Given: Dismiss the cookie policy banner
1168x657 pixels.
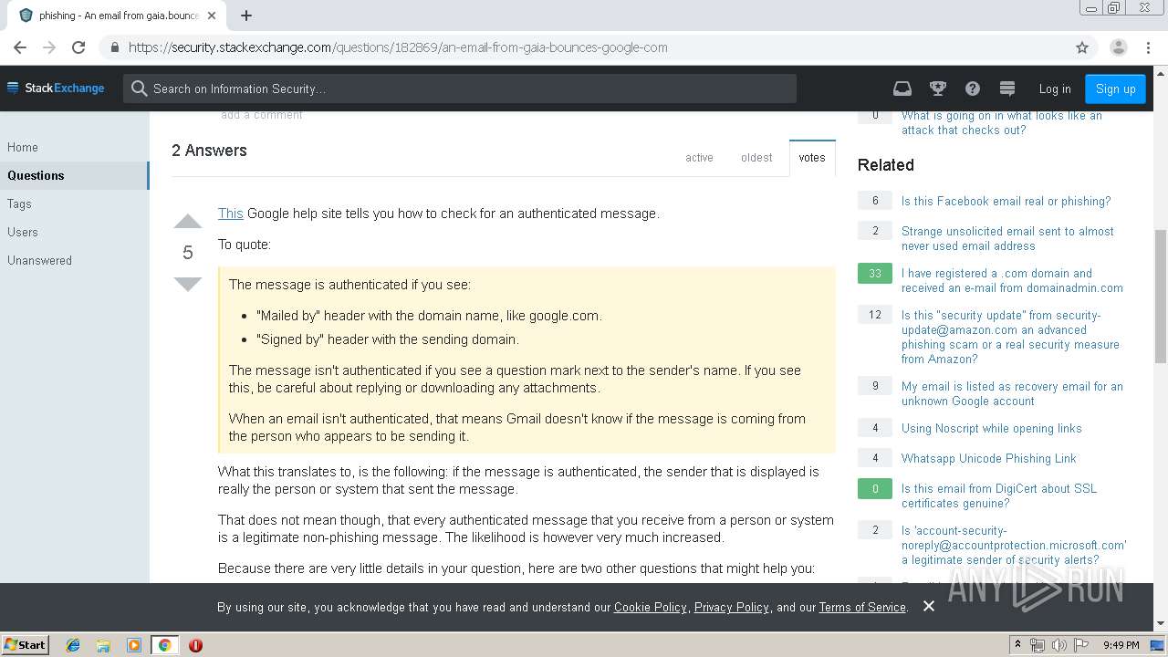Looking at the screenshot, I should click(x=929, y=606).
